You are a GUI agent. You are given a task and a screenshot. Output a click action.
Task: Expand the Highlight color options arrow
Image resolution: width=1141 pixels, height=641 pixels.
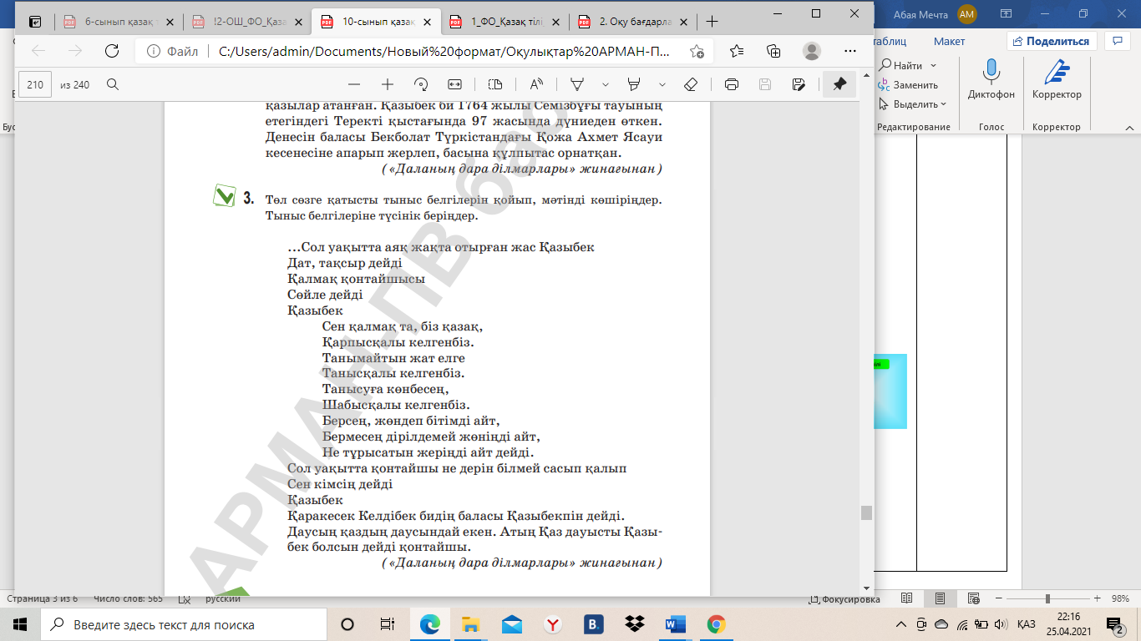click(662, 84)
